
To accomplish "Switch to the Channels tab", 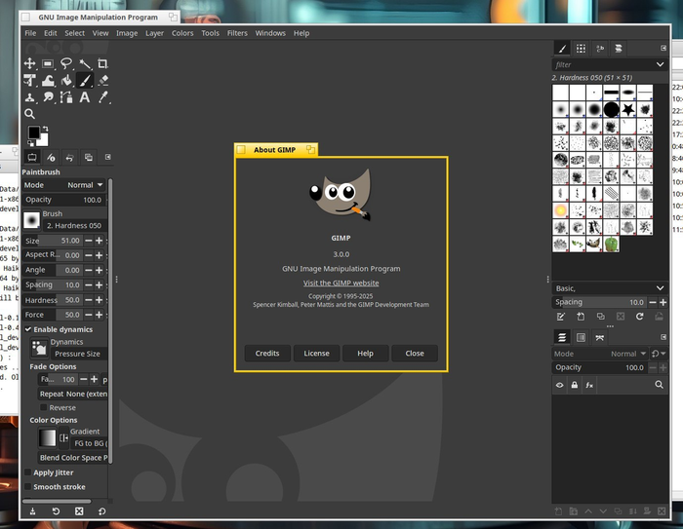I will coord(581,337).
